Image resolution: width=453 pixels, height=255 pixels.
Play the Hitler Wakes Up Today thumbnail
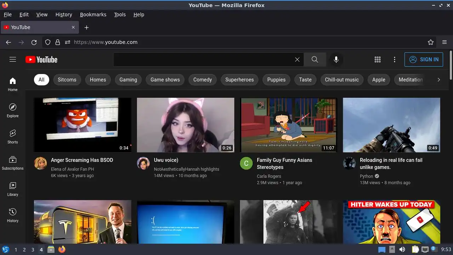point(391,222)
